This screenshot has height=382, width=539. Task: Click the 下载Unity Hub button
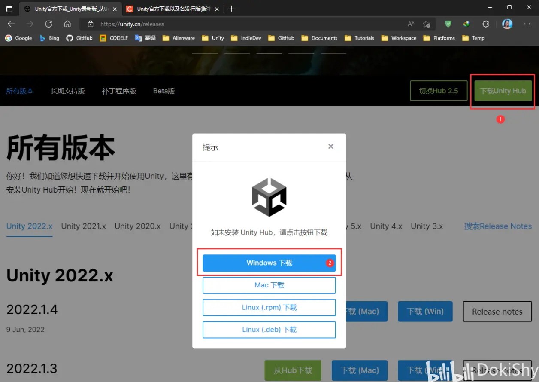pos(503,91)
